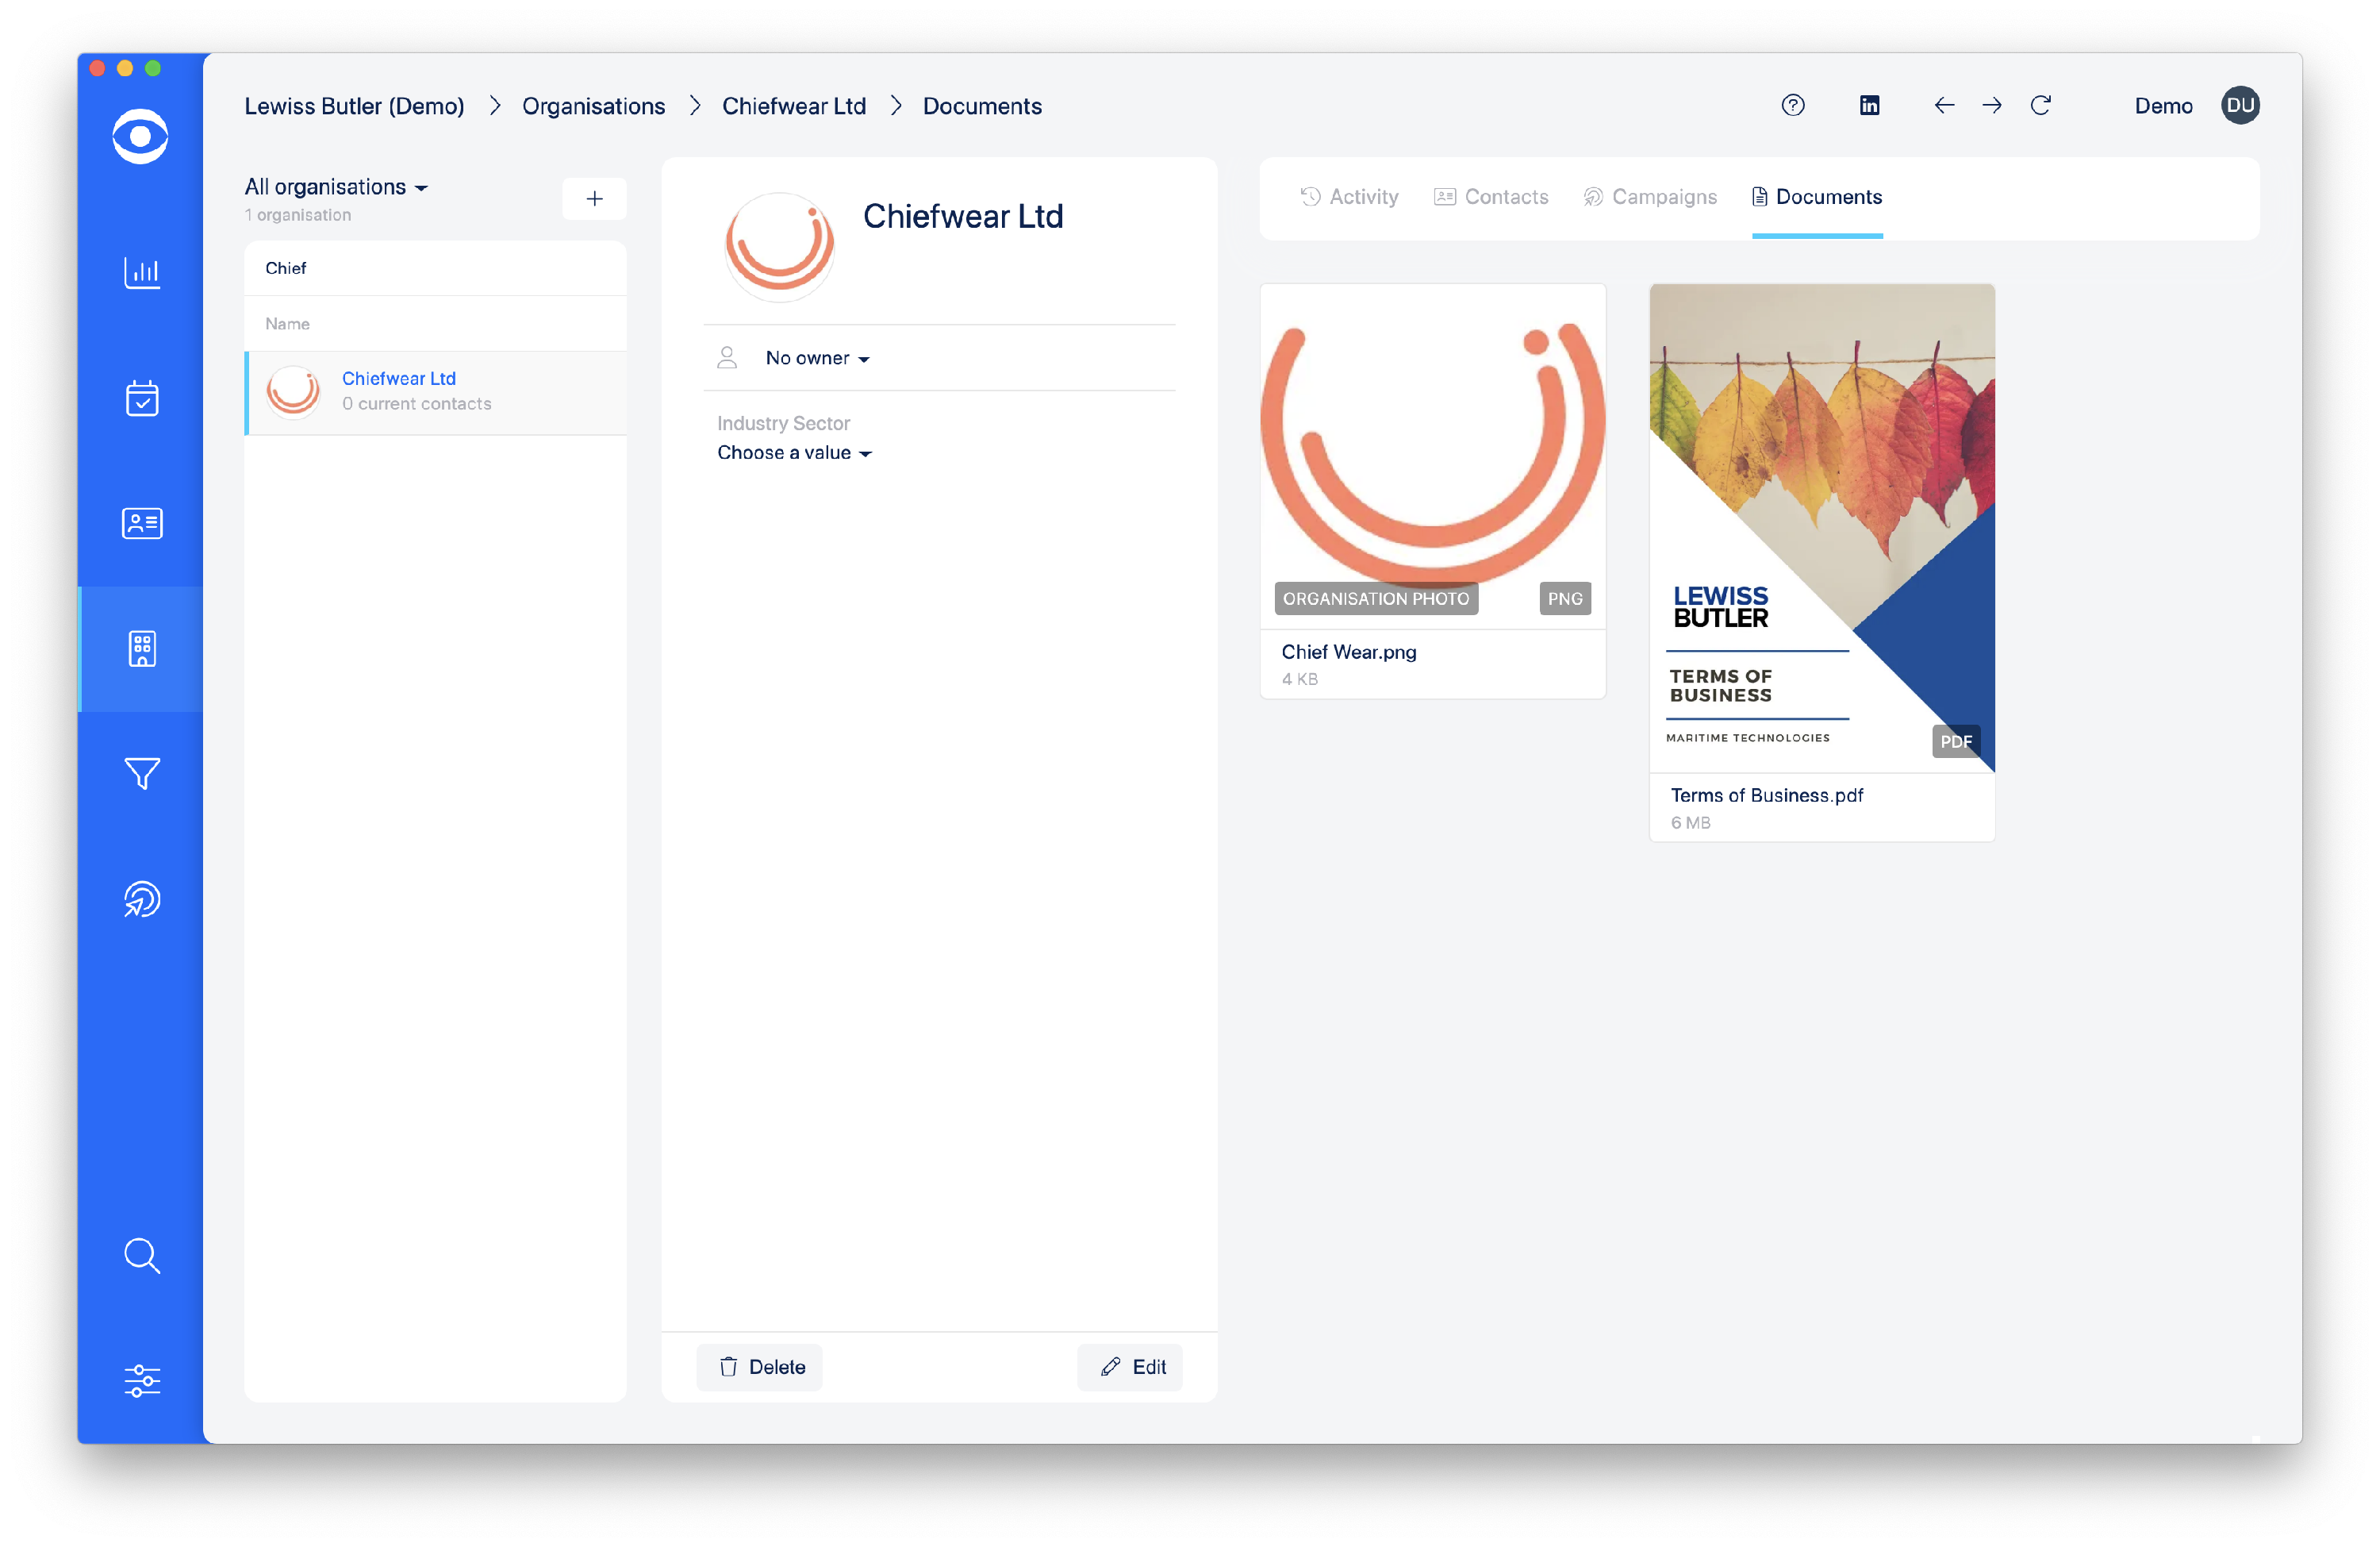Image resolution: width=2380 pixels, height=1547 pixels.
Task: Open the No owner dropdown
Action: tap(817, 358)
